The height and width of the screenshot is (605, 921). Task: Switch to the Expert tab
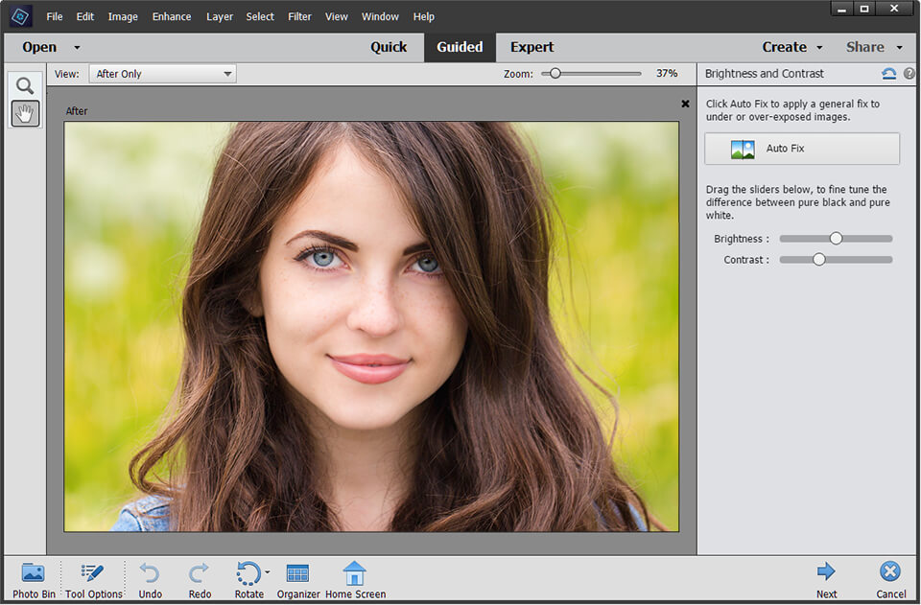531,46
